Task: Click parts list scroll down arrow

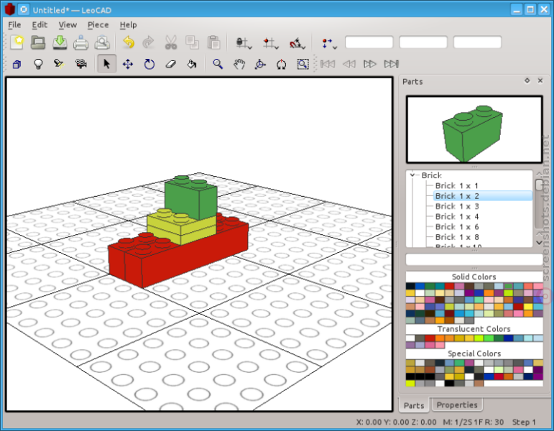Action: (x=539, y=243)
